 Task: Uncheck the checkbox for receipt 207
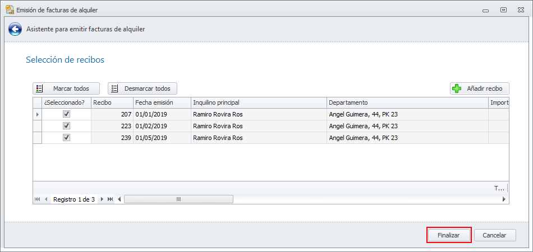click(x=67, y=114)
